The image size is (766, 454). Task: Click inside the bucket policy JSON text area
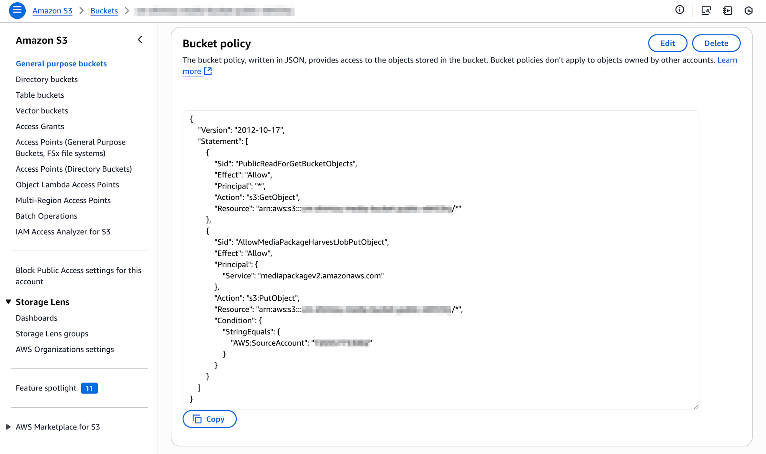[440, 260]
